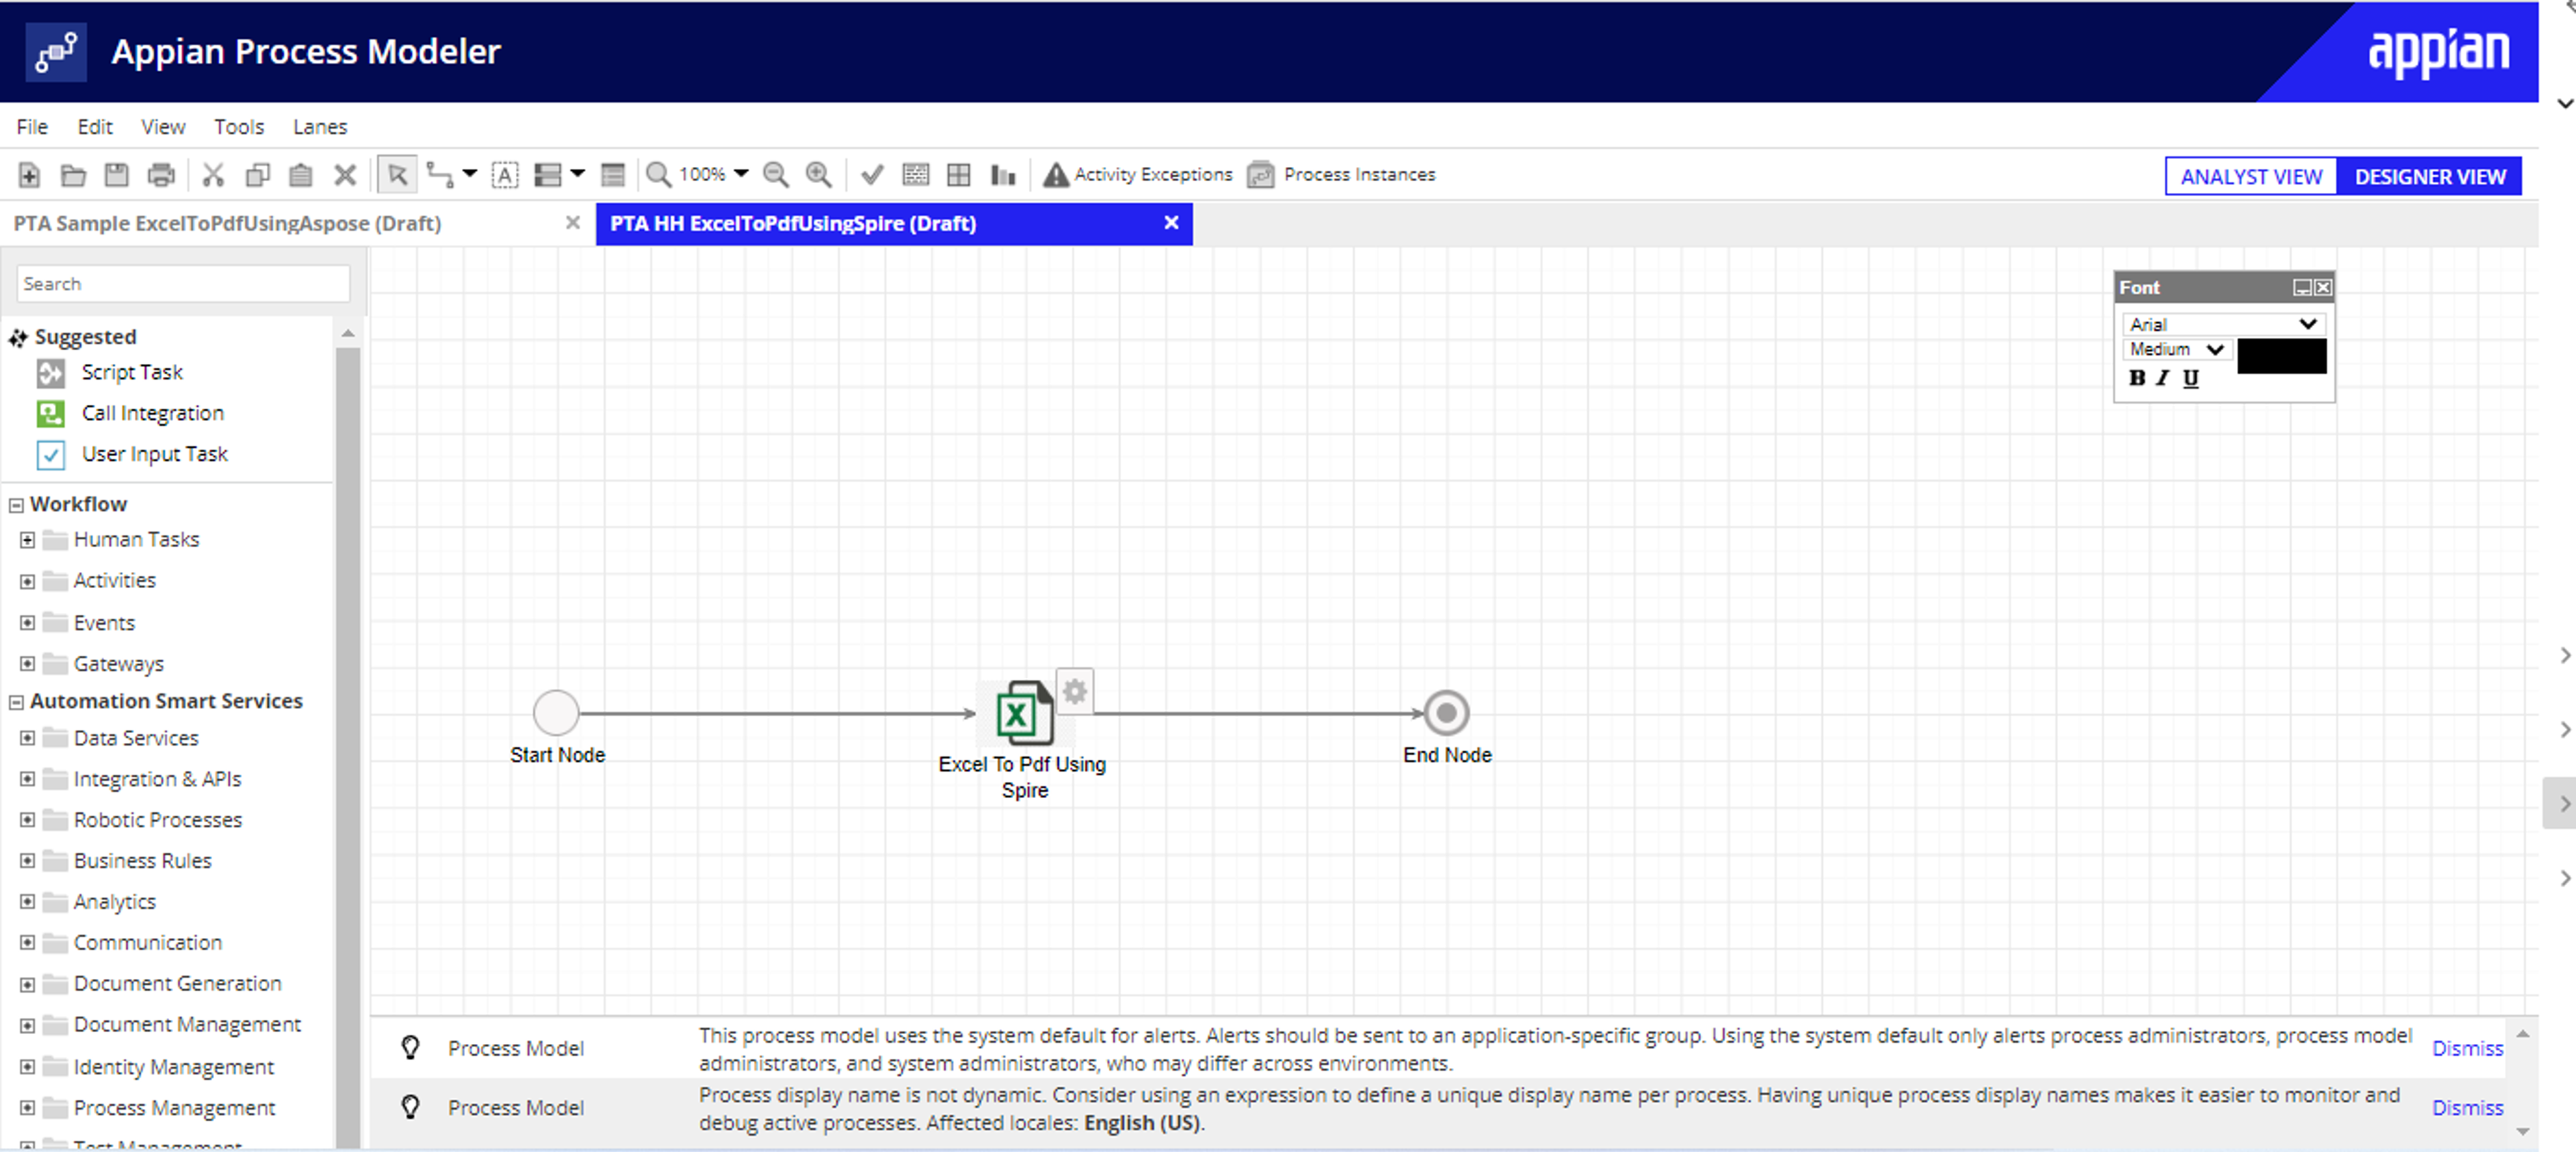Image resolution: width=2576 pixels, height=1152 pixels.
Task: Open Activity Exceptions warning icon
Action: coord(1055,175)
